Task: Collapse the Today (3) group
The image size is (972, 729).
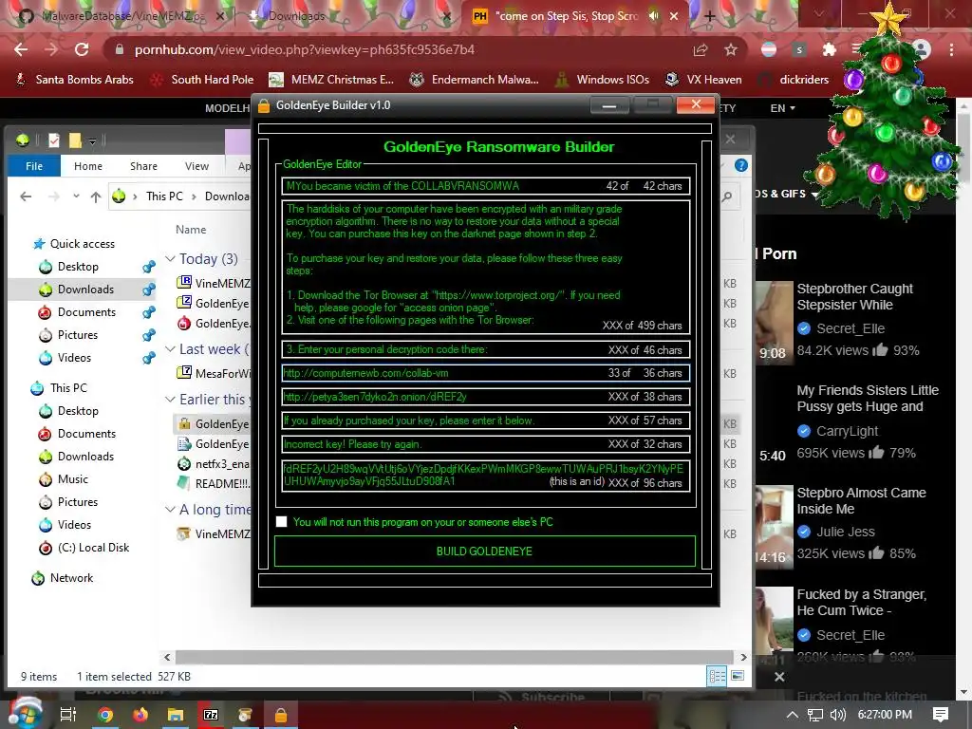Action: (170, 258)
